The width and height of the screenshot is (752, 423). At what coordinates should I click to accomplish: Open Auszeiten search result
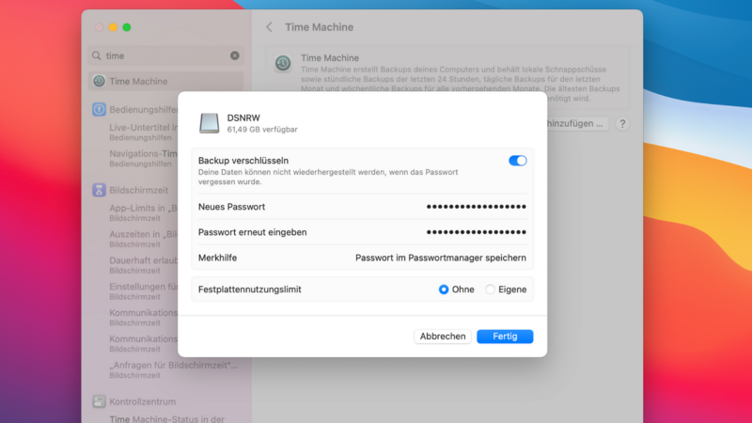(x=144, y=240)
